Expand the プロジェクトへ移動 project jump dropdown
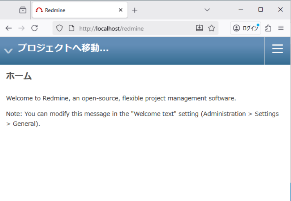This screenshot has width=291, height=201. coord(8,50)
